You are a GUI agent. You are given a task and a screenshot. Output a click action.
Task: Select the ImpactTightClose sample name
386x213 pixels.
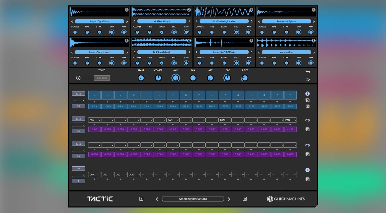(x=99, y=21)
